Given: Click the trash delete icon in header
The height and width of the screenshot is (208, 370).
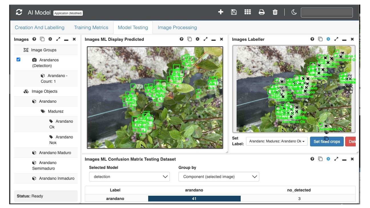Looking at the screenshot, I should point(275,12).
